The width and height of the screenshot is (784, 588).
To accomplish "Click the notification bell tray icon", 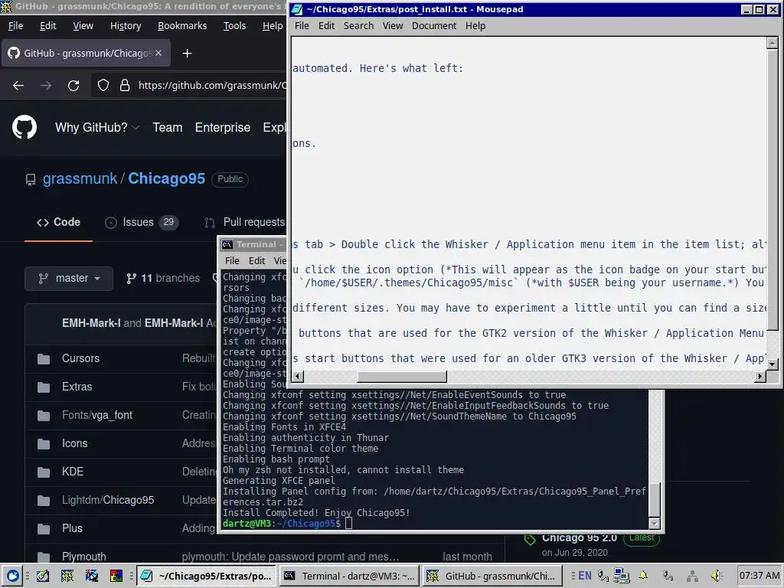I will coord(643,576).
